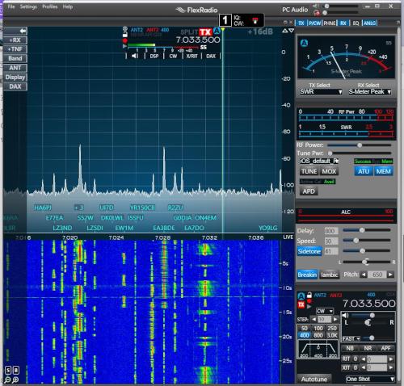Enable the NB noise blanker
404x386 pixels.
click(350, 348)
